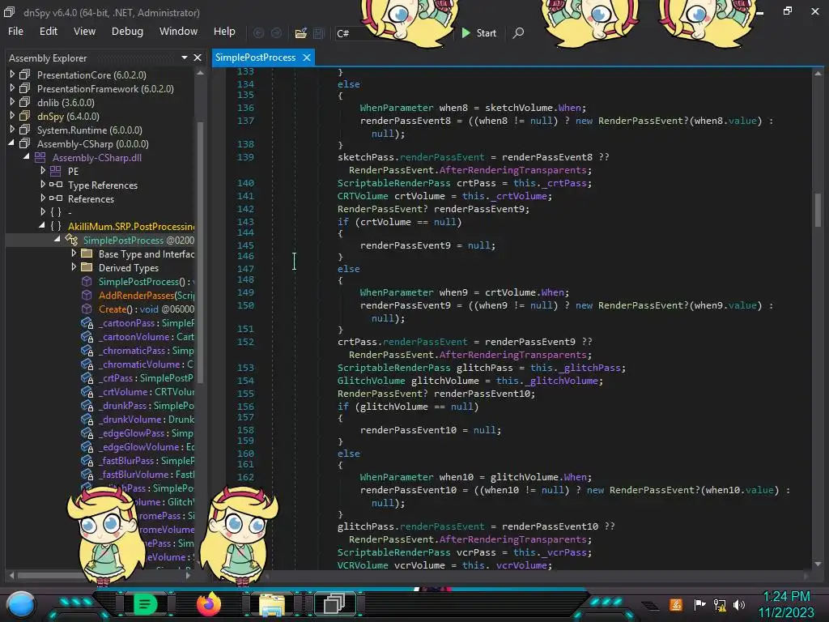This screenshot has width=829, height=622.
Task: Select the _edgeGlowVolume field
Action: 146,447
